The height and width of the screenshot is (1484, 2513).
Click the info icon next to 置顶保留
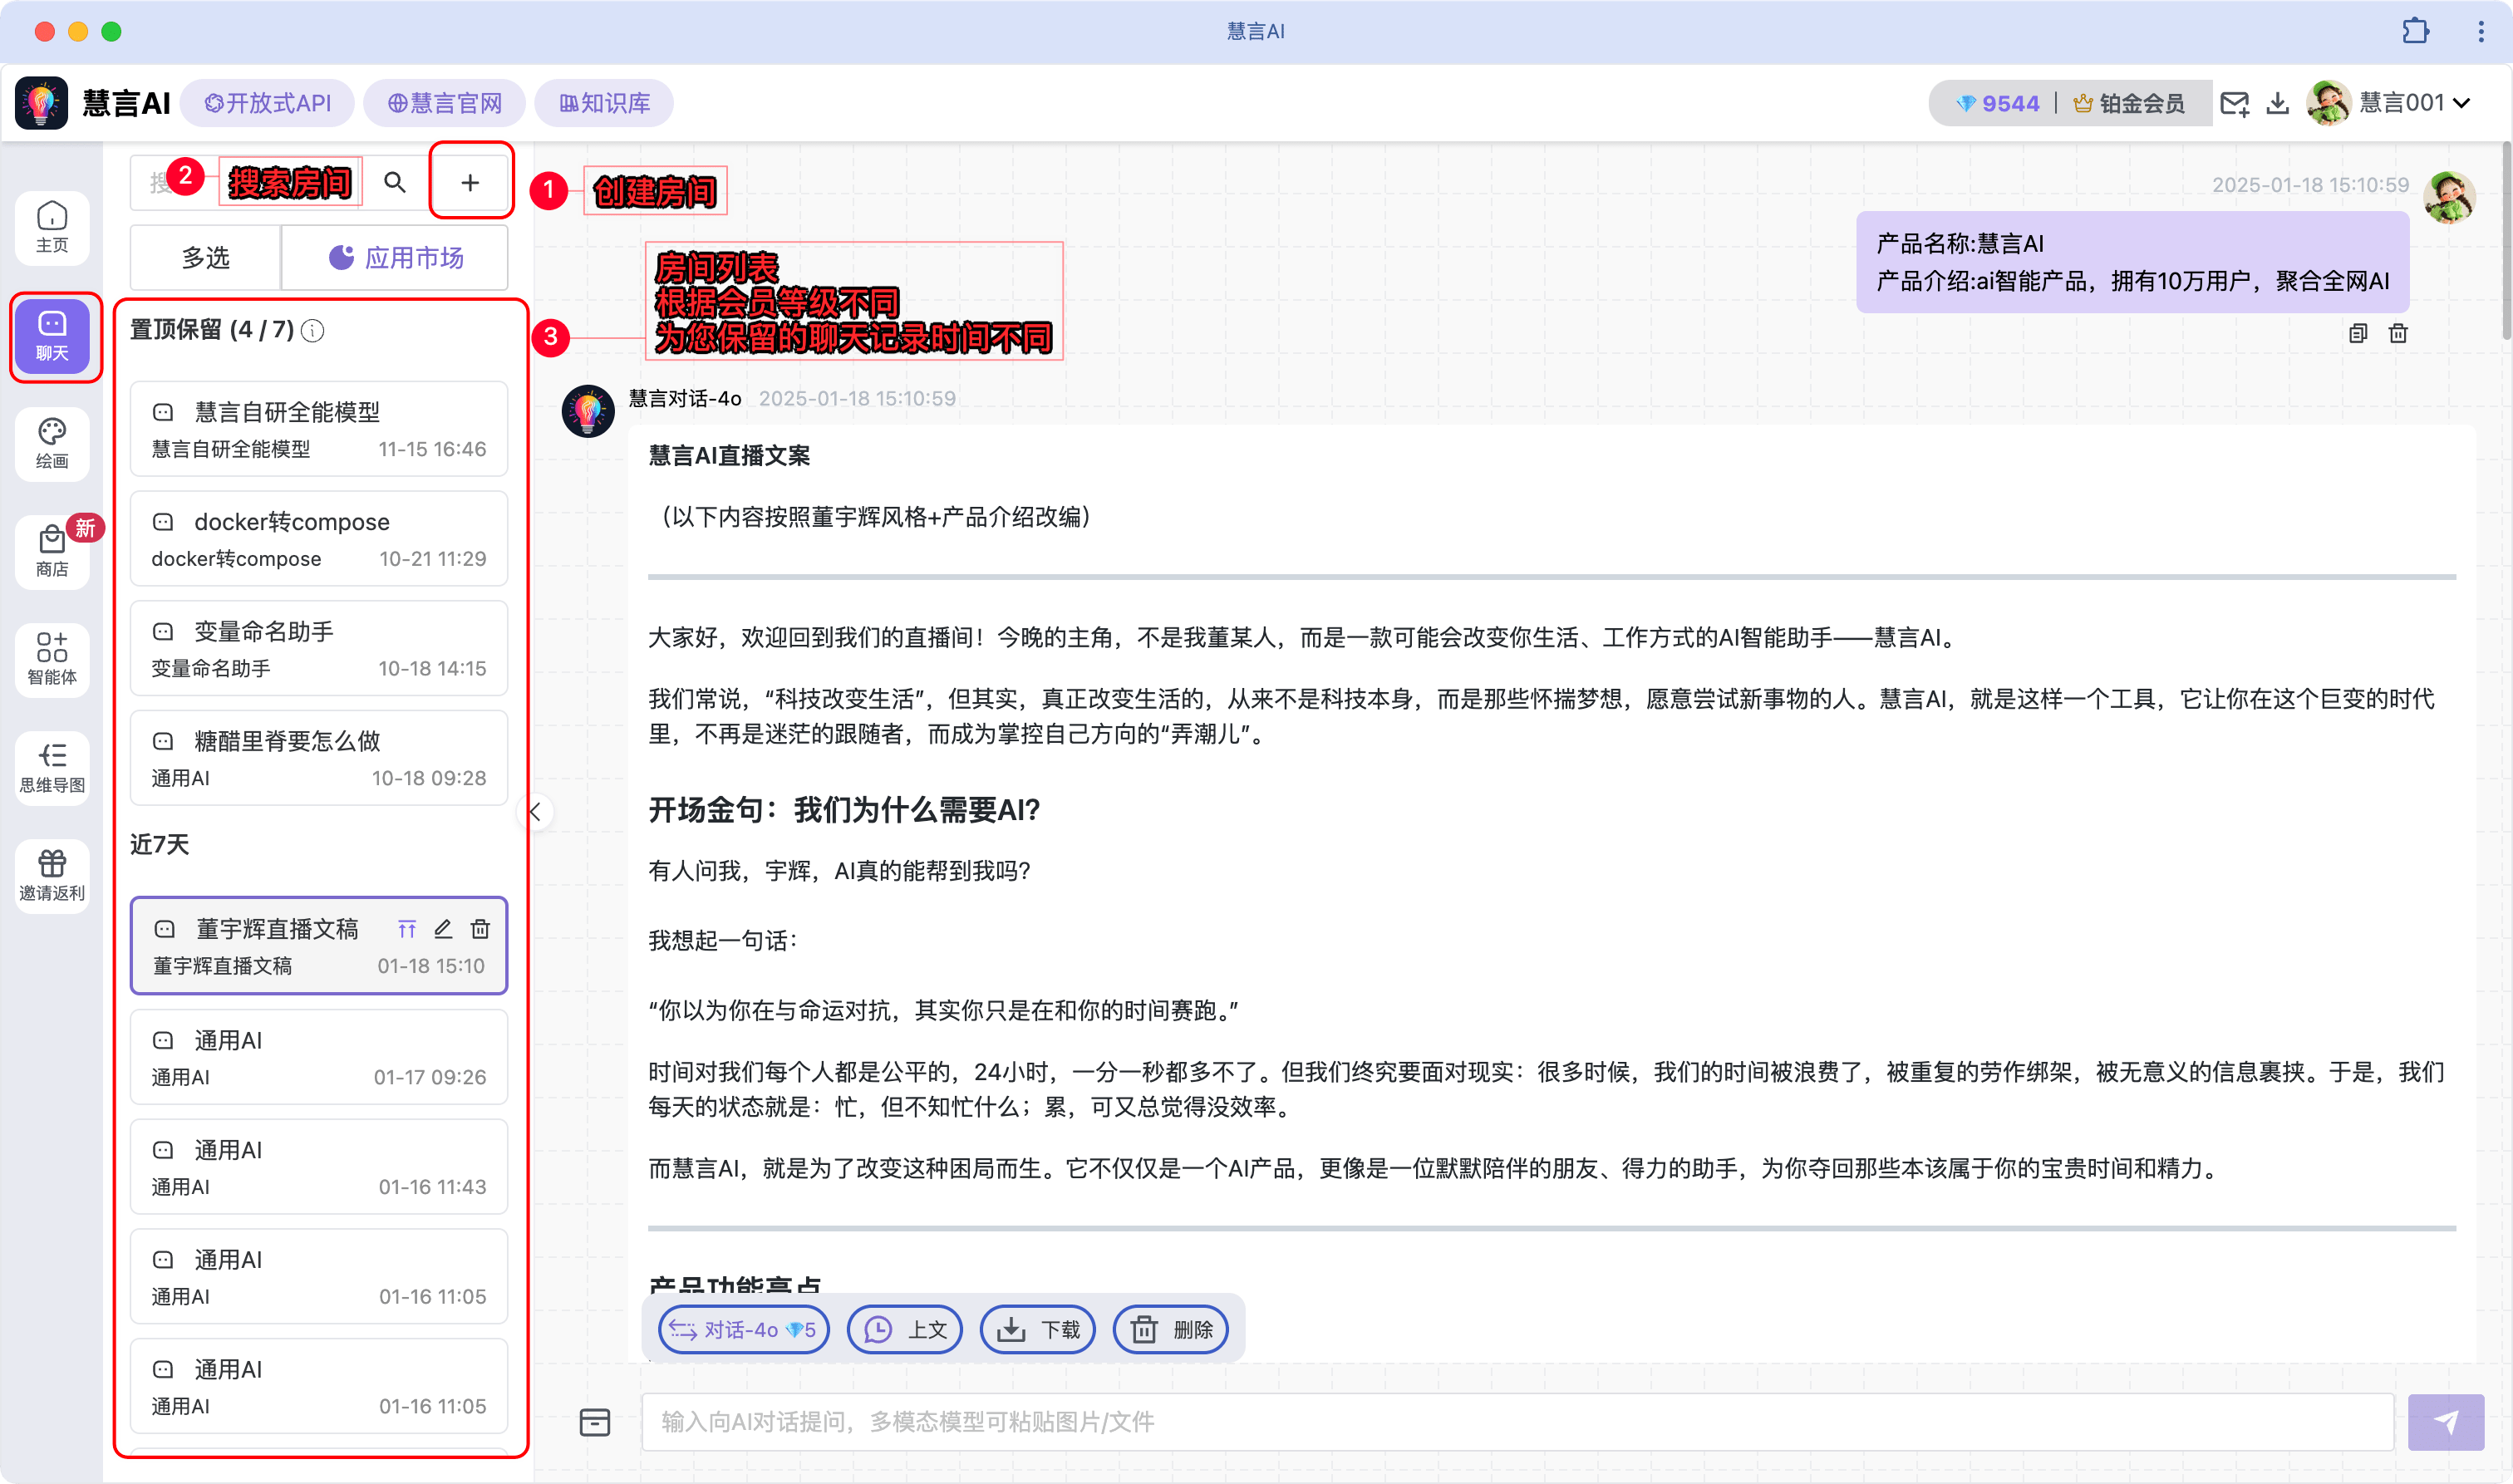click(x=313, y=331)
